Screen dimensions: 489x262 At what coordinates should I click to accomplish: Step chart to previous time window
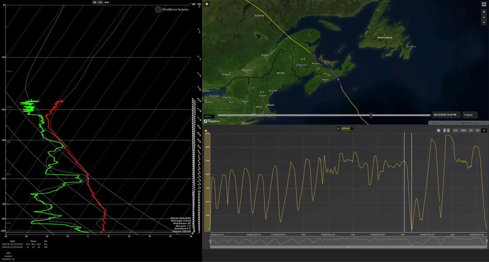pyautogui.click(x=445, y=130)
